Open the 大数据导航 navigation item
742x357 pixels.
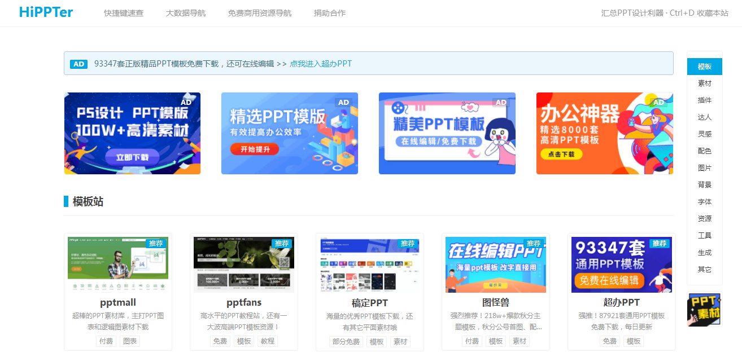pos(186,13)
